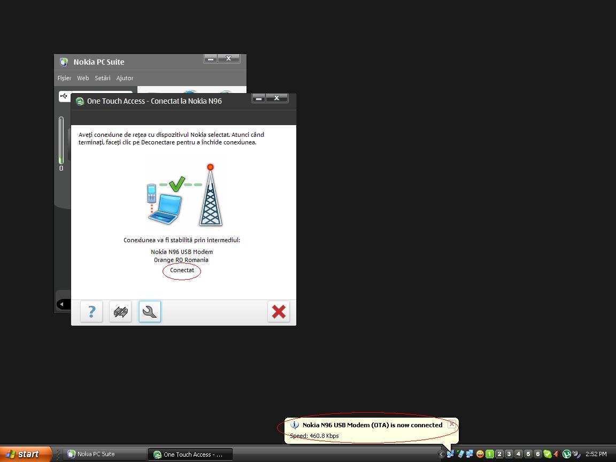The height and width of the screenshot is (462, 616).
Task: Click the phone-laptop-tower connection illustration
Action: point(184,195)
